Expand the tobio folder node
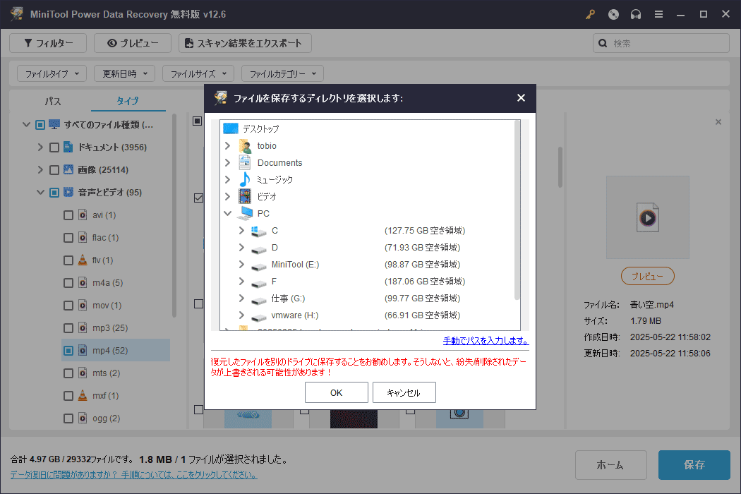 [x=227, y=145]
